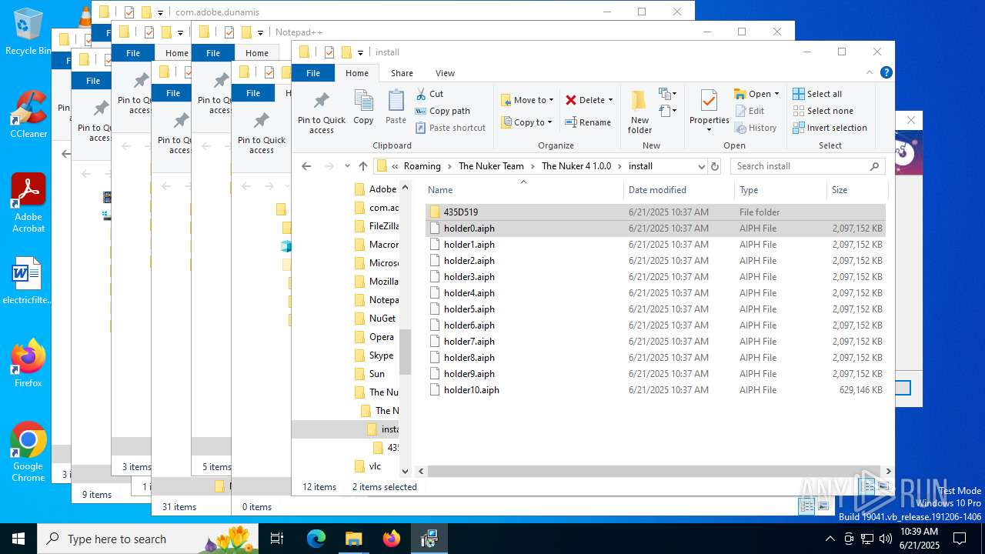
Task: Click the Back navigation arrow
Action: tap(306, 166)
